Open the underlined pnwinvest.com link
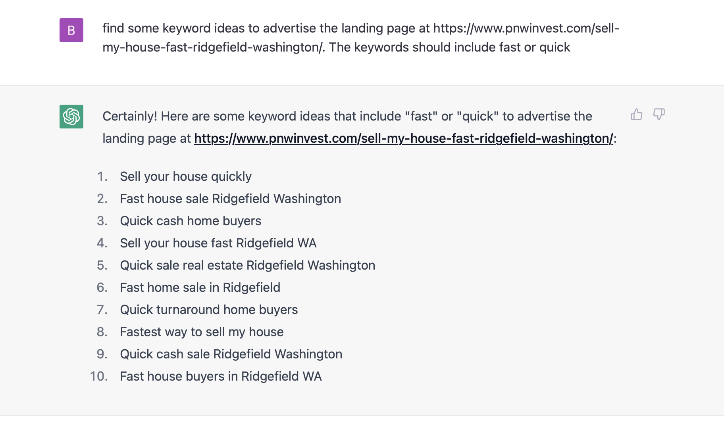The width and height of the screenshot is (724, 448). [403, 138]
